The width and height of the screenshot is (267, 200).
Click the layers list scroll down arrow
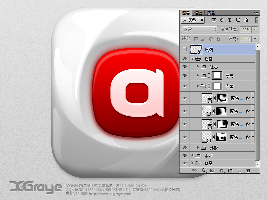(x=257, y=164)
